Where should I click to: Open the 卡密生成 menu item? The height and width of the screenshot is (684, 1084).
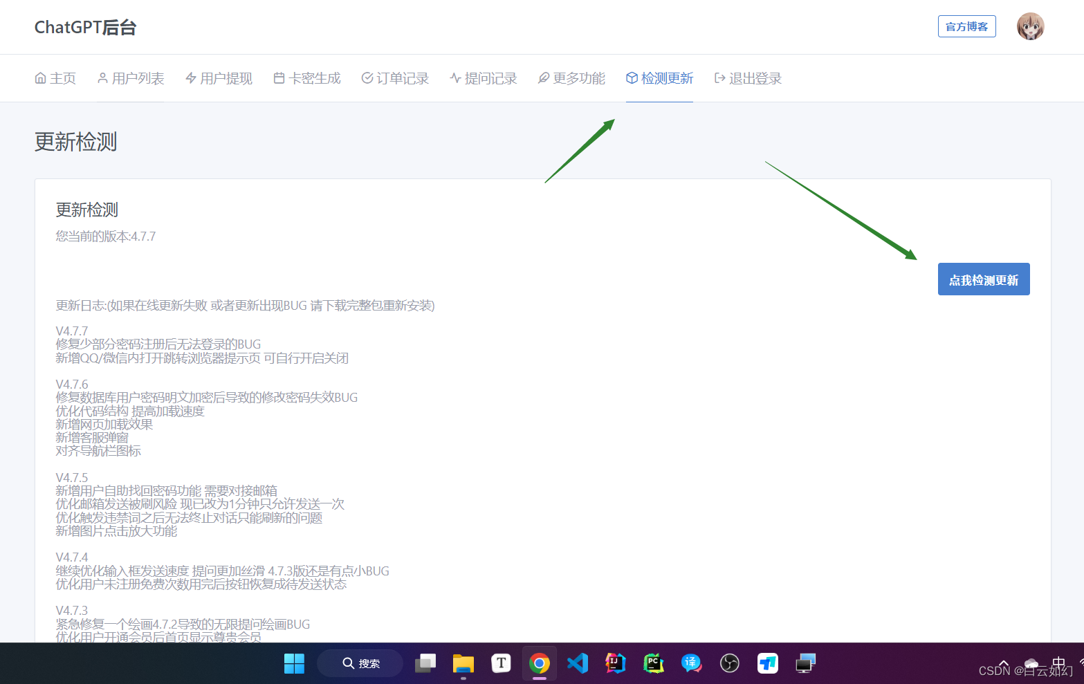307,78
